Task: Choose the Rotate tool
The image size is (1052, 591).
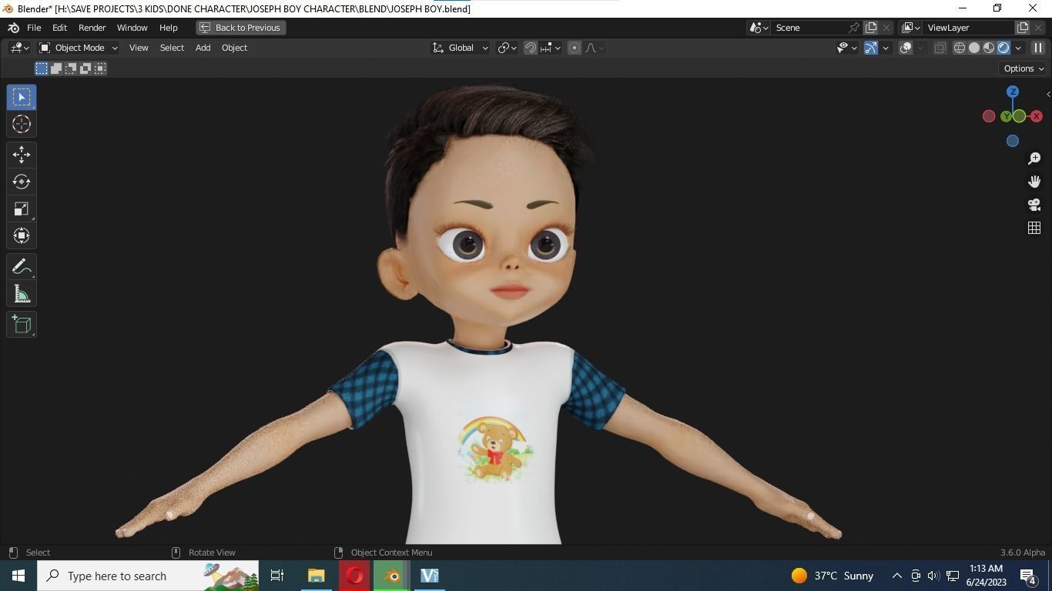Action: tap(22, 182)
